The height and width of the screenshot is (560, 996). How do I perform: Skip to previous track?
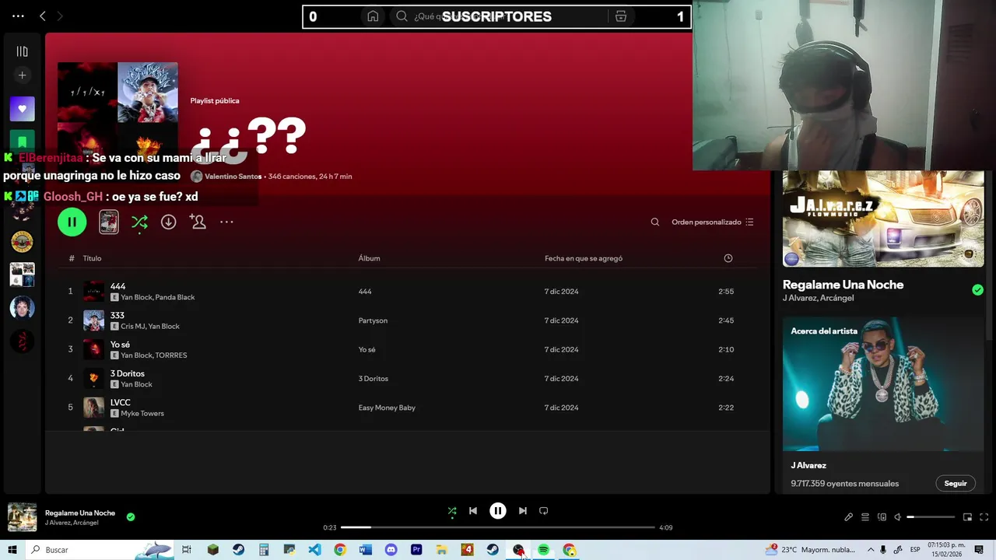coord(472,511)
